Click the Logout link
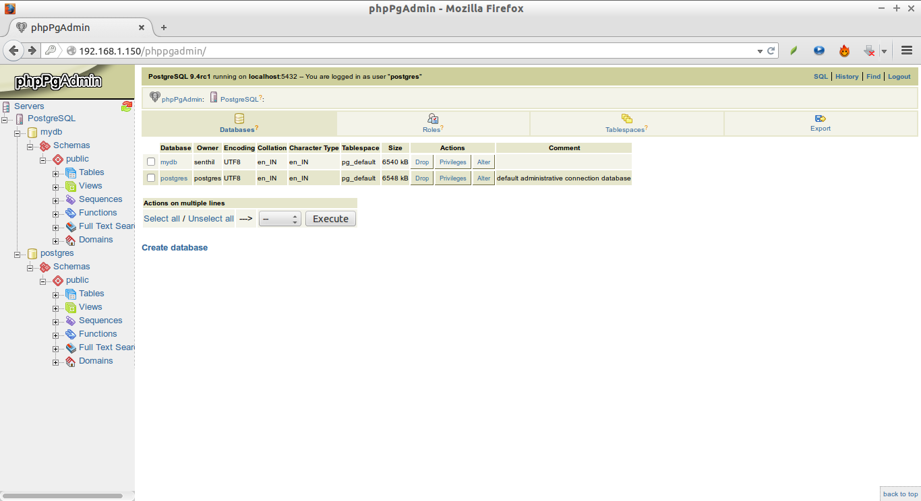Image resolution: width=921 pixels, height=501 pixels. (899, 77)
